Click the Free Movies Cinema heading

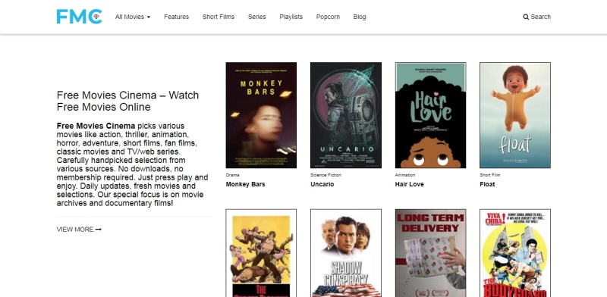pyautogui.click(x=127, y=101)
